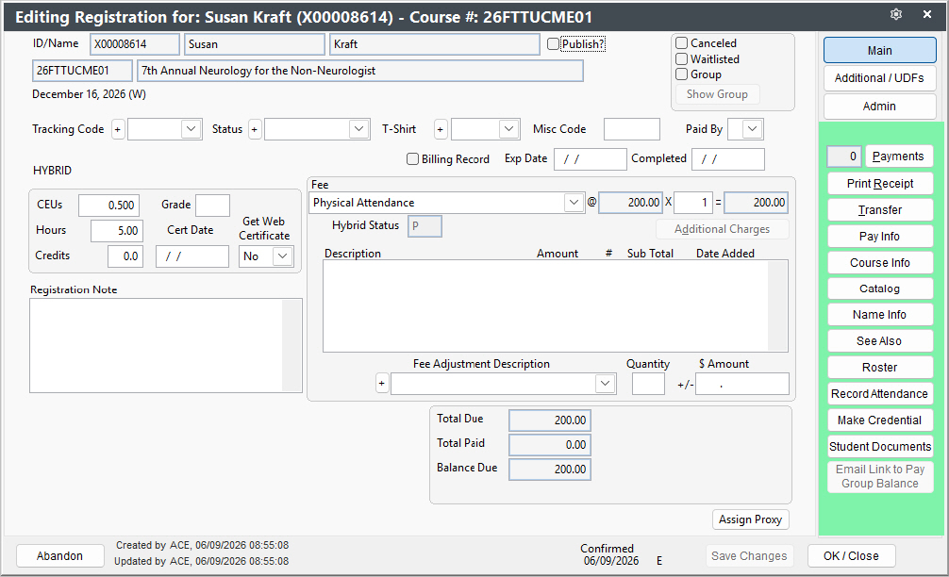Click the last name field showing Kraft

(x=435, y=44)
